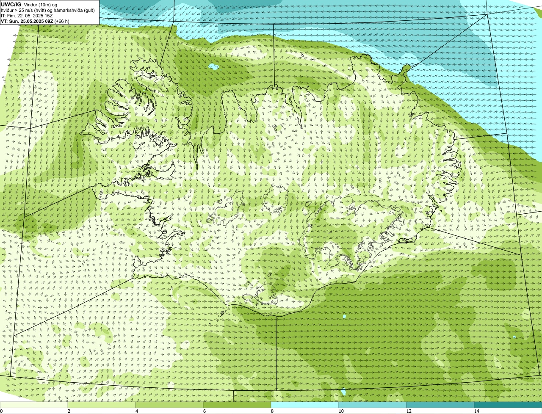Viewport: 542px width, 414px height.
Task: Click the legend color band between 4 and 6
Action: pyautogui.click(x=169, y=405)
